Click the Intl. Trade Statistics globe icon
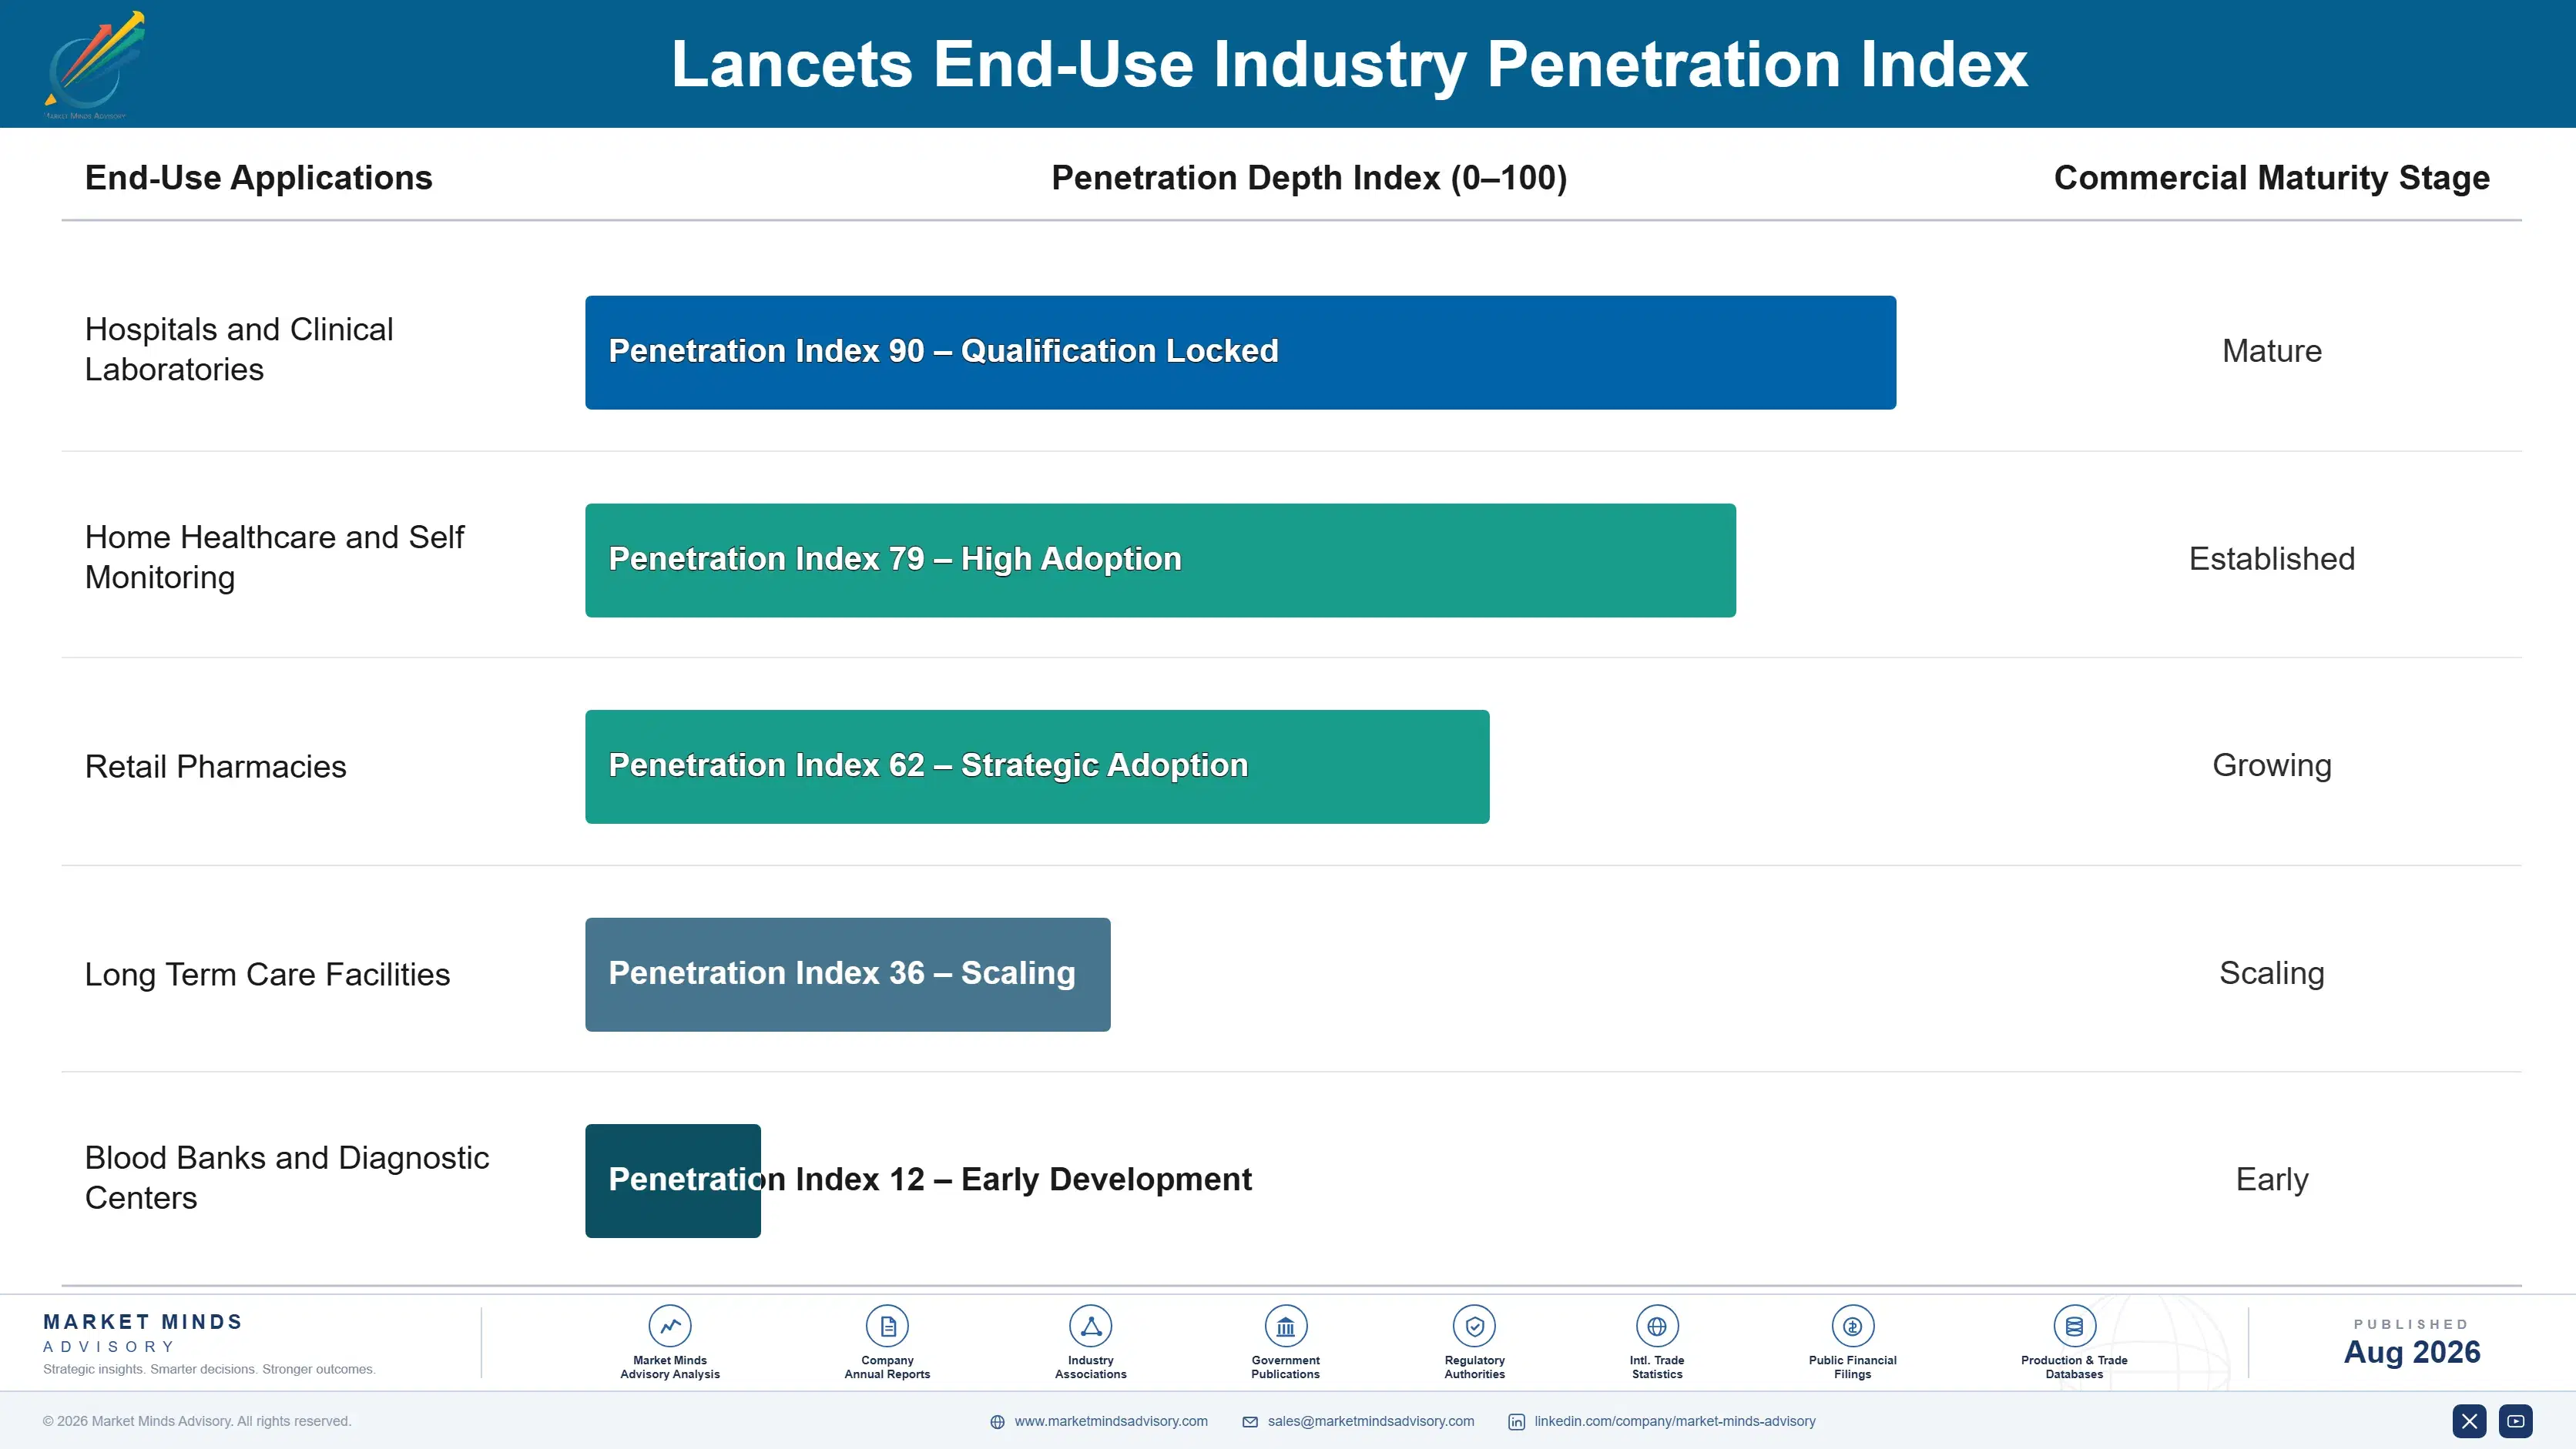Image resolution: width=2576 pixels, height=1449 pixels. (x=1657, y=1326)
